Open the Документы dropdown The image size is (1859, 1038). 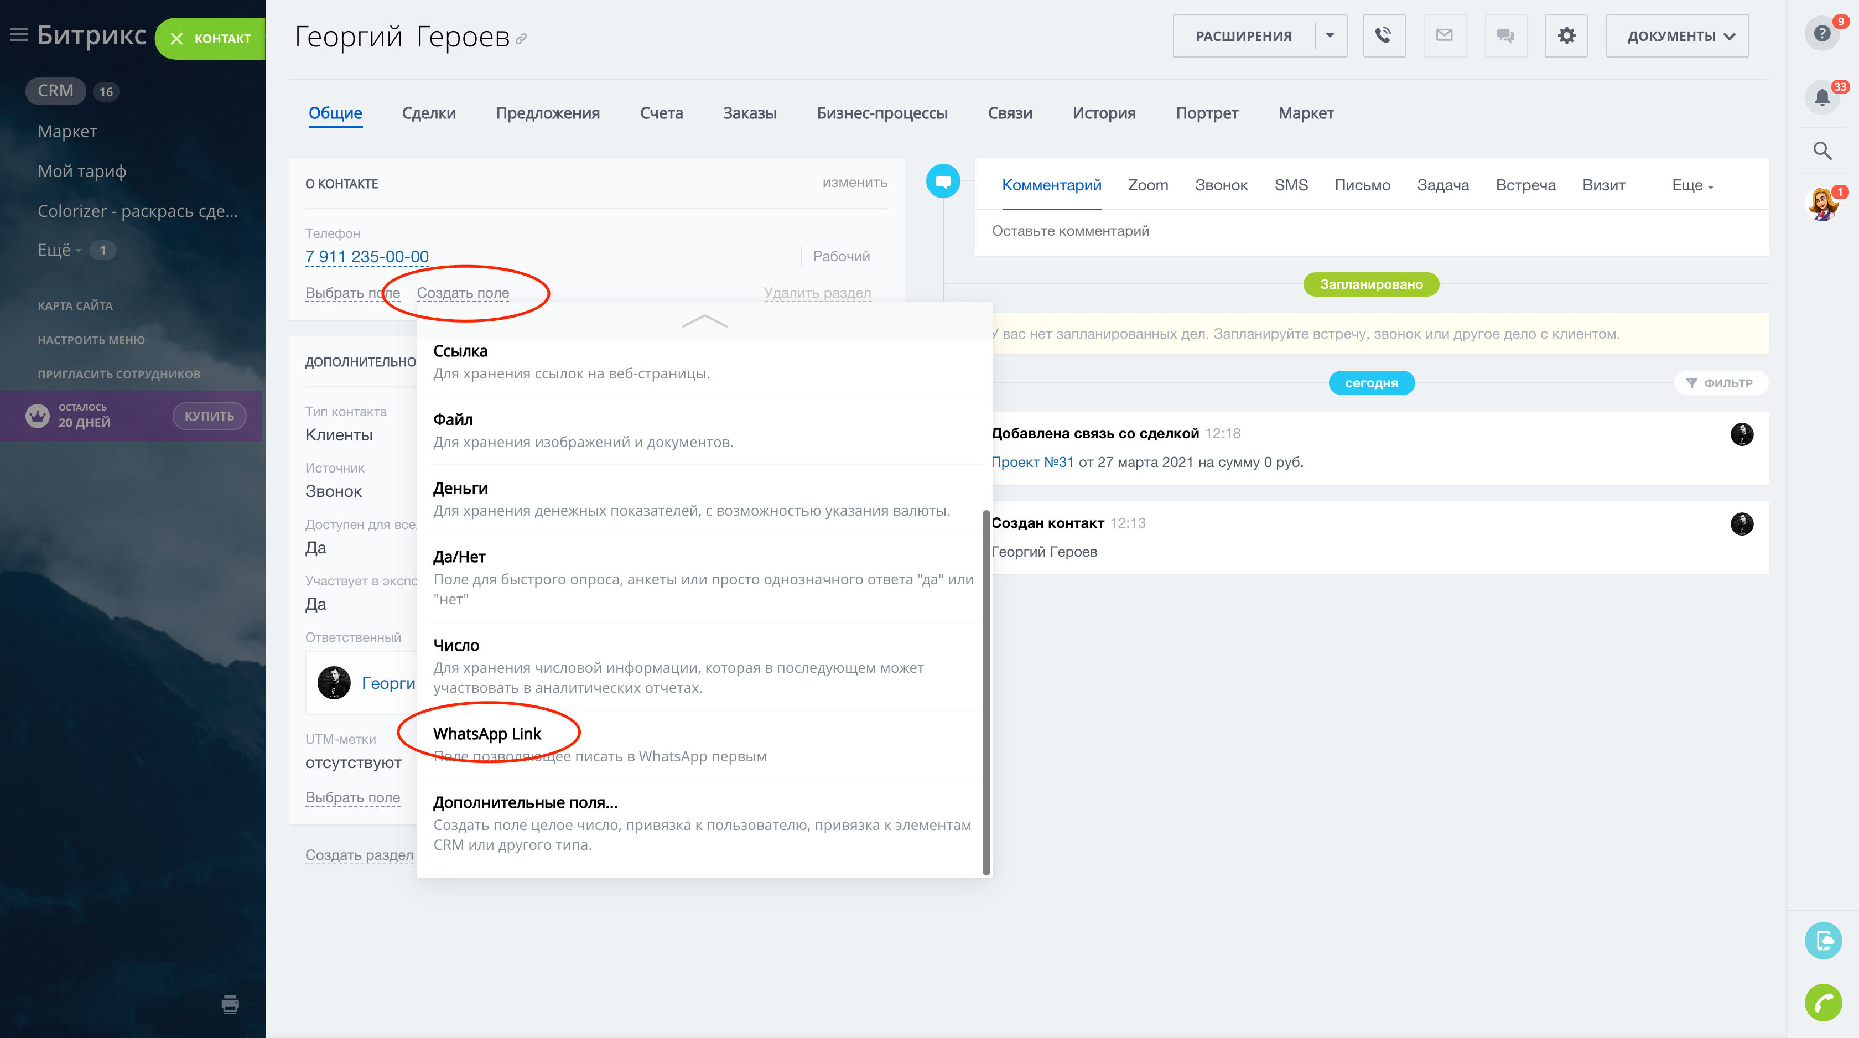[1676, 36]
